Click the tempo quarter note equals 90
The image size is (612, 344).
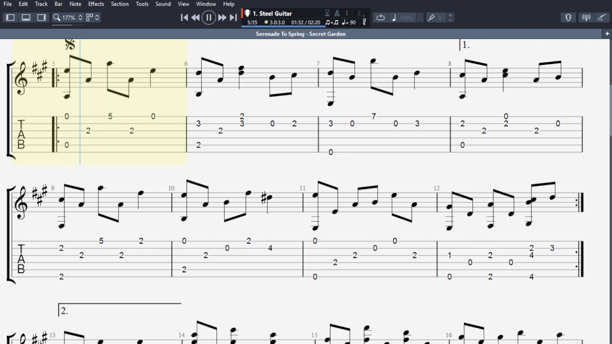pos(349,22)
